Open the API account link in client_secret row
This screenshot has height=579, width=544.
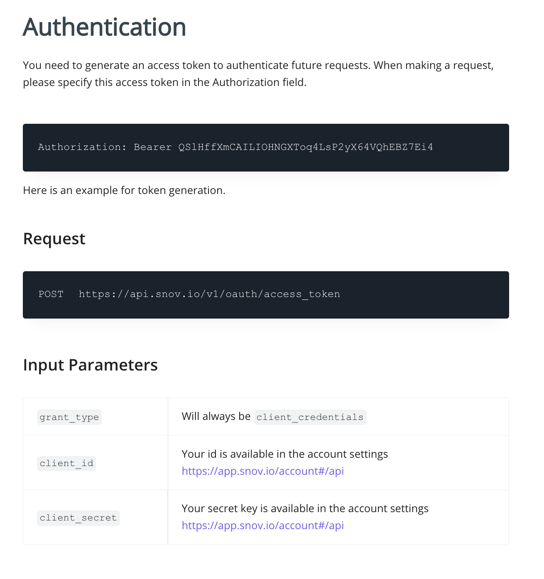click(262, 525)
